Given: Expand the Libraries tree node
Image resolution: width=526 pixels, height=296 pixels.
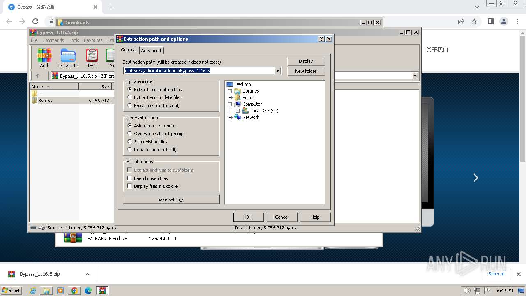Looking at the screenshot, I should click(230, 91).
